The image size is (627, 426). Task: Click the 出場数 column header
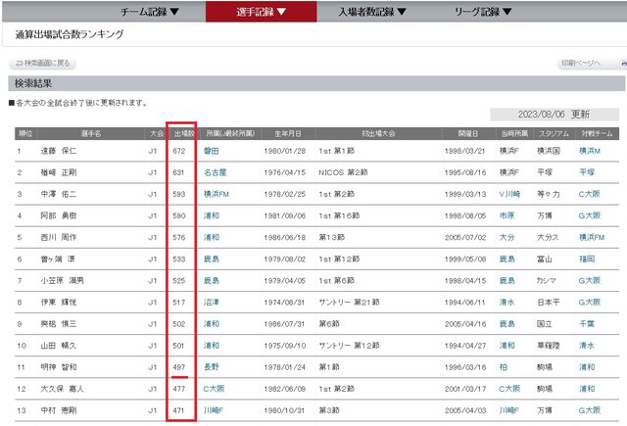(181, 132)
